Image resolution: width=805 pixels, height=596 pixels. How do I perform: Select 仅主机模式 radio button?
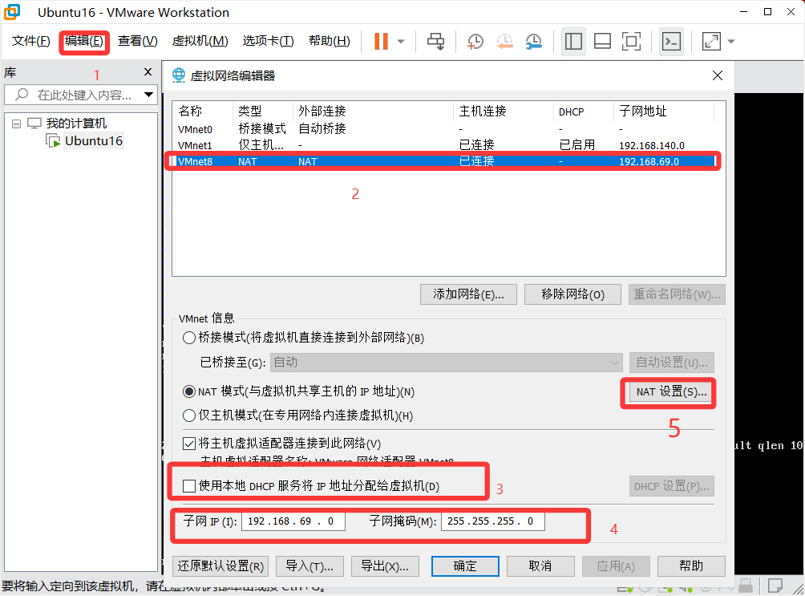coord(189,416)
